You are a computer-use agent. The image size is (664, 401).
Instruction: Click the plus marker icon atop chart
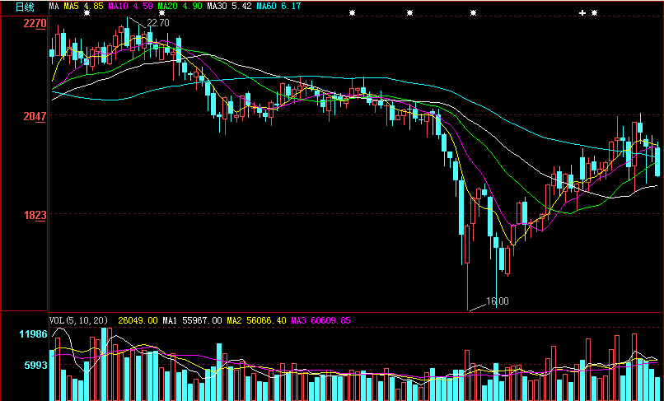(582, 13)
